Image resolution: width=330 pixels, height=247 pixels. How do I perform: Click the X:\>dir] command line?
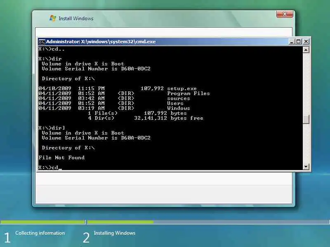(x=52, y=128)
